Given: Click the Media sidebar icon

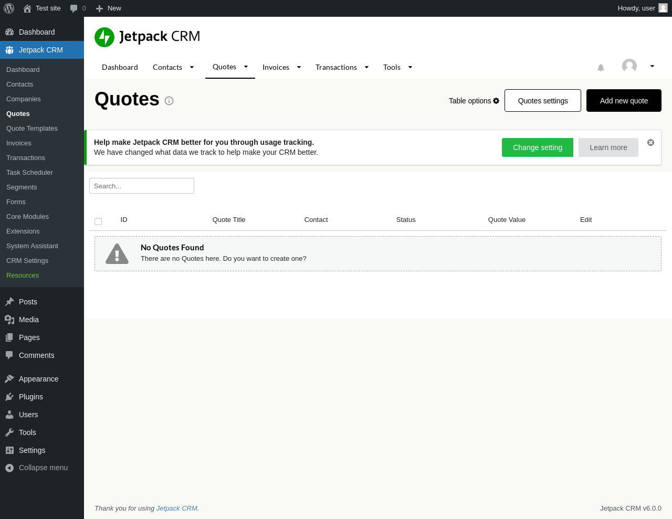Looking at the screenshot, I should 9,320.
